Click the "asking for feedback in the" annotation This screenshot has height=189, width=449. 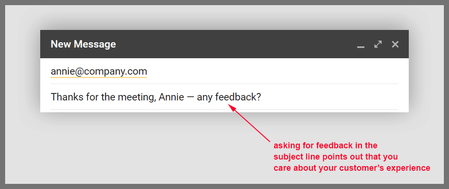point(325,145)
